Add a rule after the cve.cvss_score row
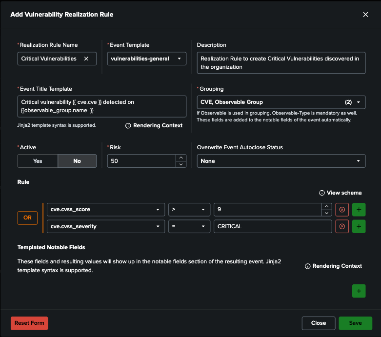 click(359, 209)
